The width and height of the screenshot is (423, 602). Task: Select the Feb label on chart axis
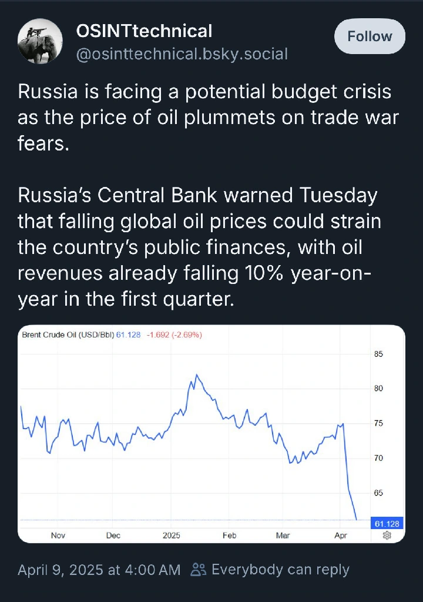pyautogui.click(x=229, y=535)
